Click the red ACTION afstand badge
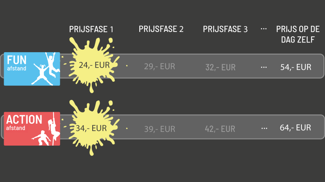Viewport: 325px width, 182px height. point(32,129)
